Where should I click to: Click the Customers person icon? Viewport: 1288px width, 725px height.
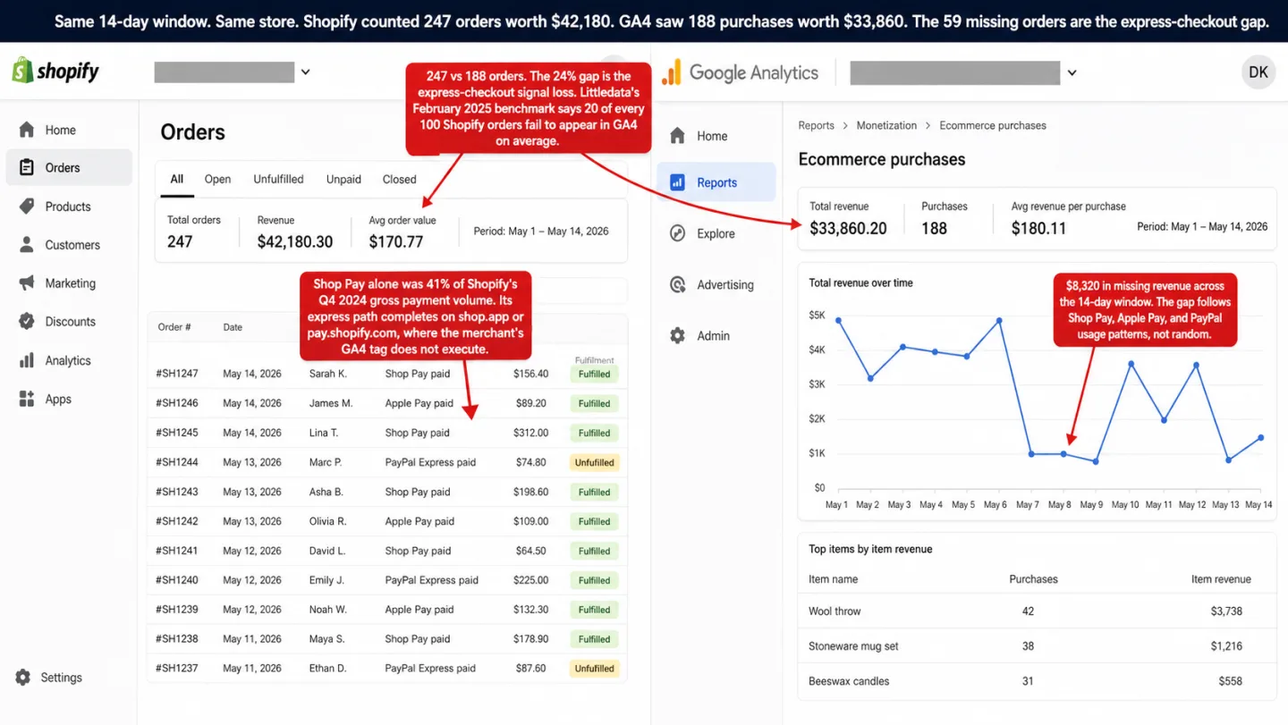(27, 245)
